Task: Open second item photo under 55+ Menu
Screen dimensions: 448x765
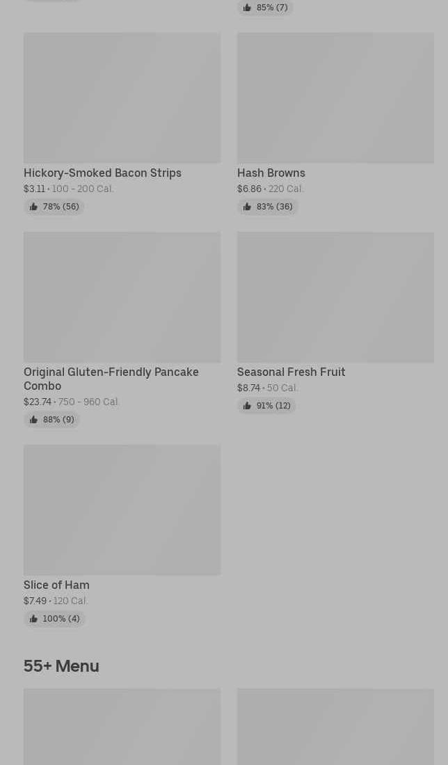Action: click(x=335, y=727)
